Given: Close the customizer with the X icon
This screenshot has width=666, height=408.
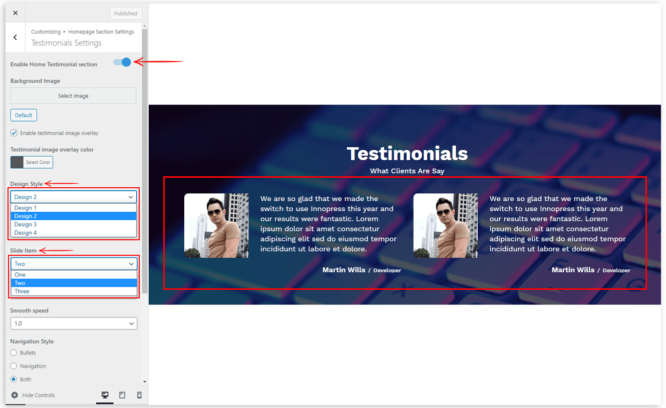Looking at the screenshot, I should (x=15, y=13).
